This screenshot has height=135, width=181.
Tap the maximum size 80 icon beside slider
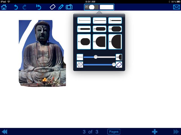[x=119, y=57]
